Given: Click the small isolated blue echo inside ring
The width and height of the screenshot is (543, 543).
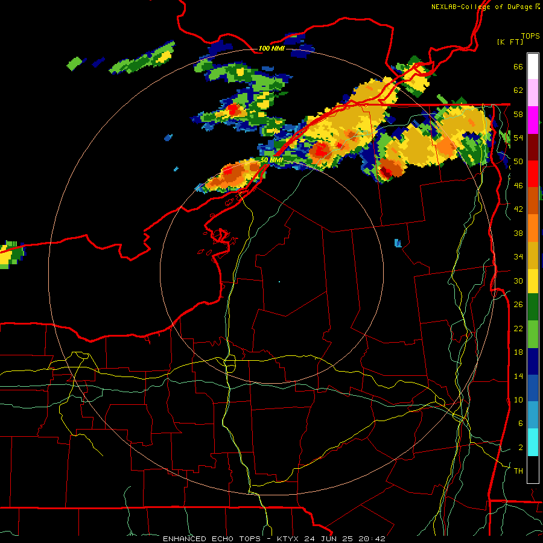Looking at the screenshot, I should coord(398,243).
